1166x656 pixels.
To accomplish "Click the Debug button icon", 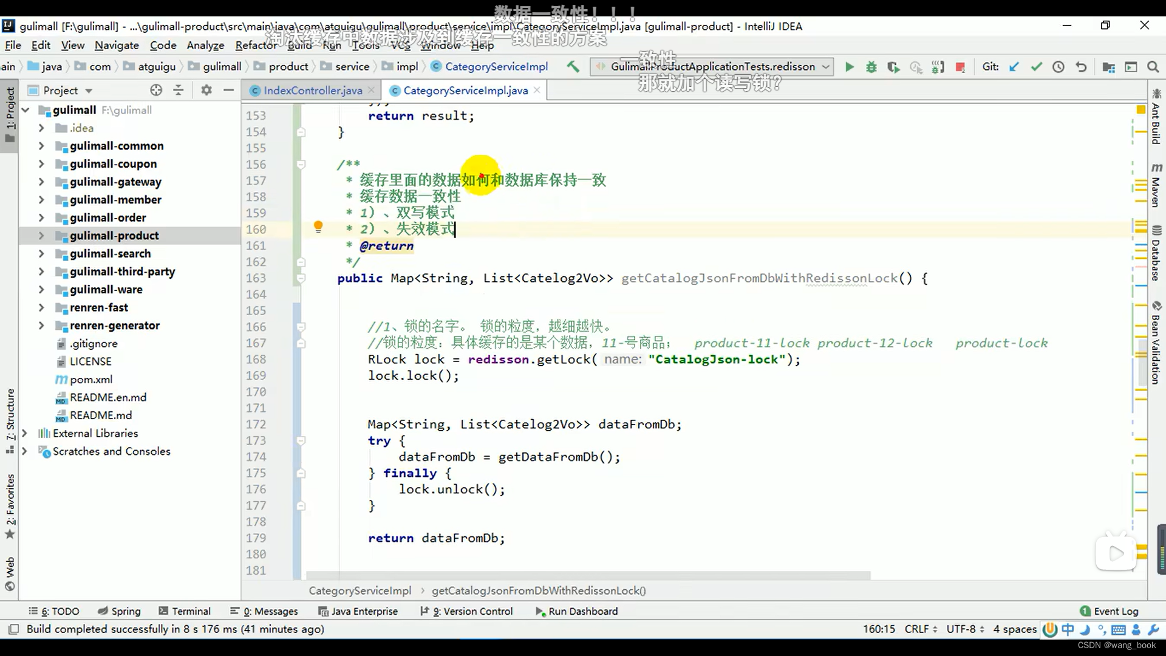I will pos(871,67).
